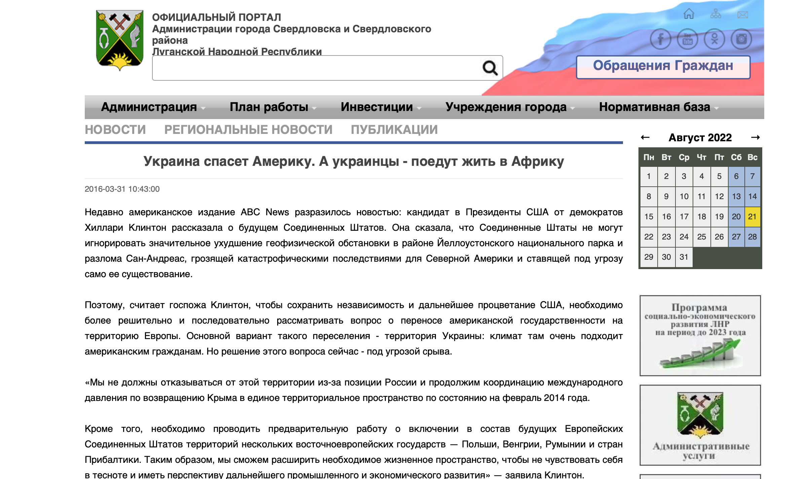Open the Программа социально-экономического развития ЛНР banner
808x479 pixels.
700,336
